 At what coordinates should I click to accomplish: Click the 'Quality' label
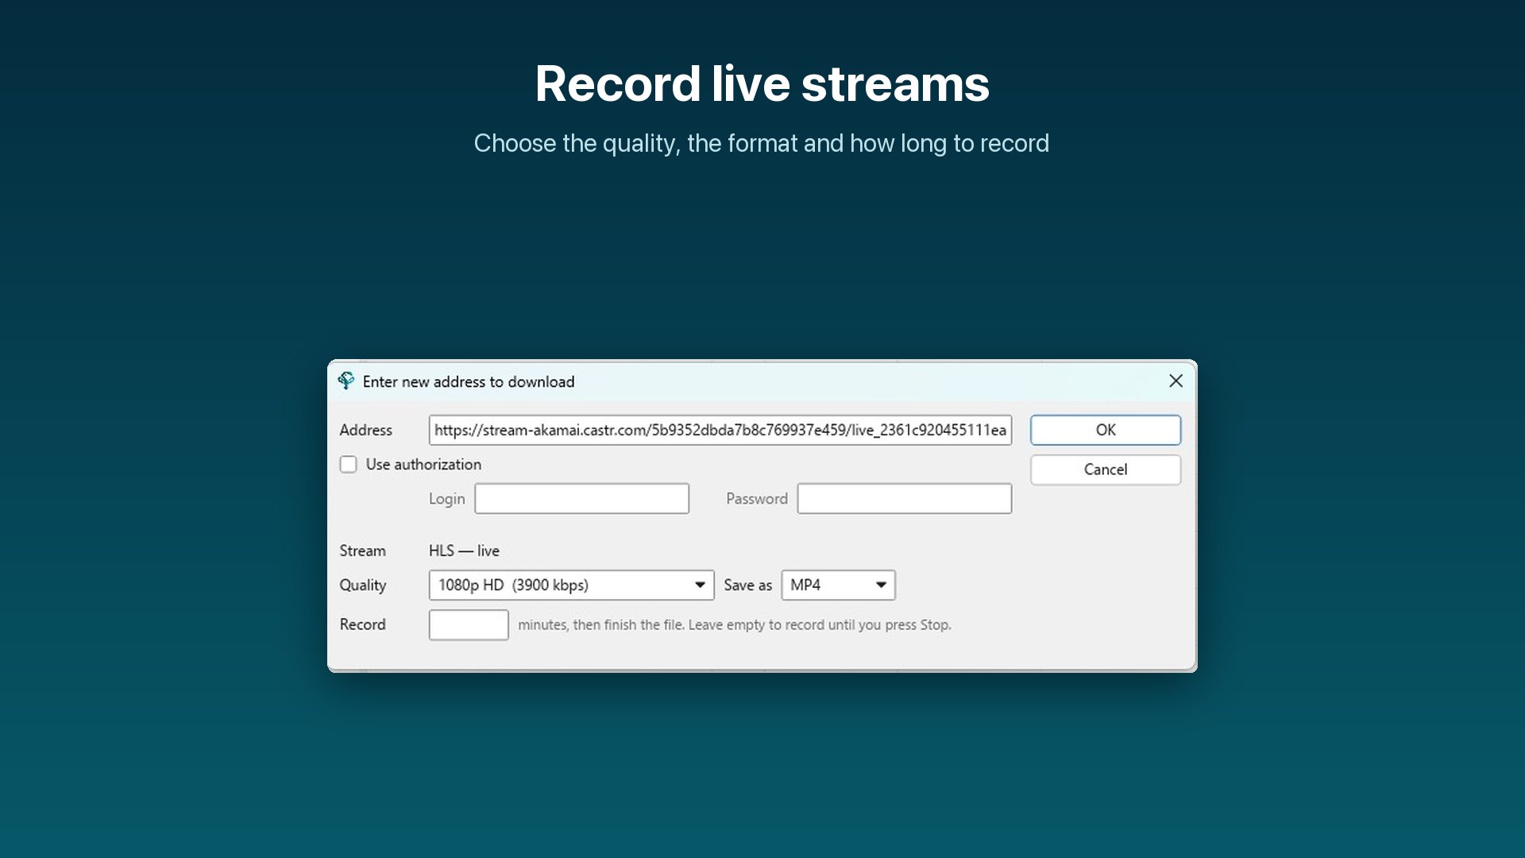[x=363, y=586]
